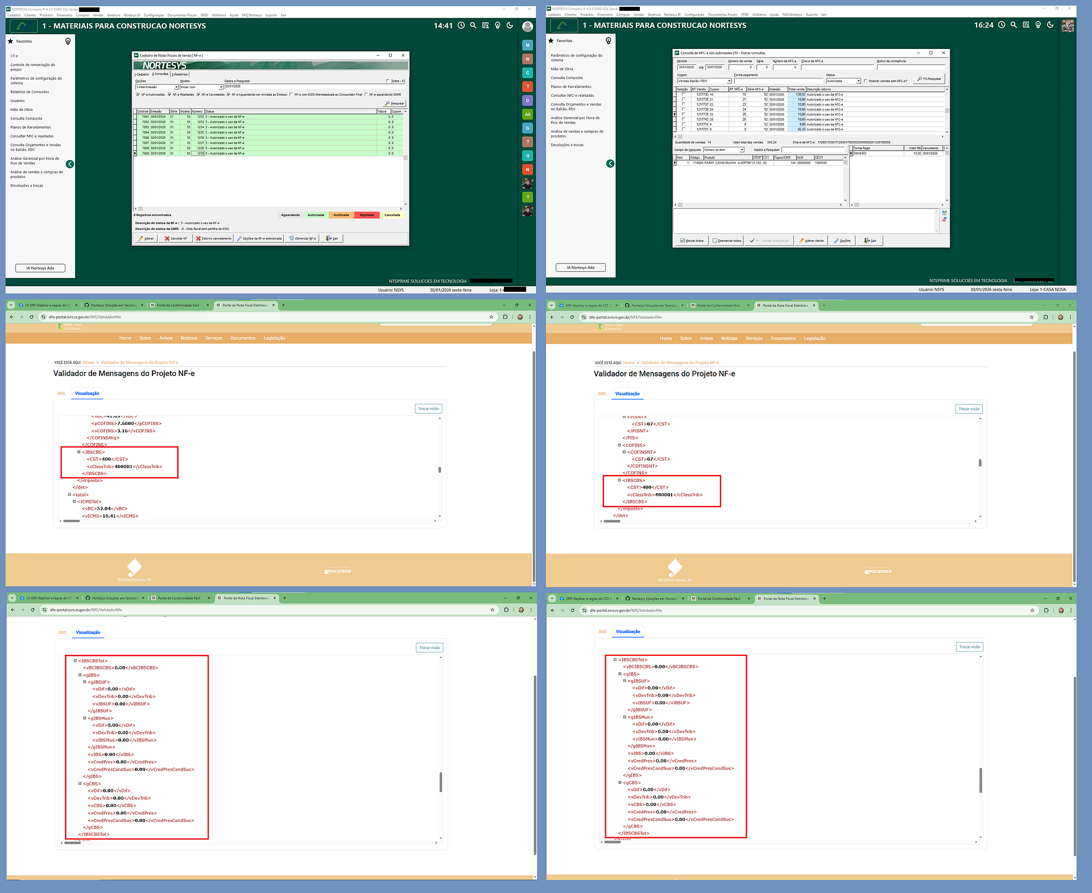This screenshot has width=1092, height=893.
Task: Click the red X Cancelar NF button
Action: point(176,239)
